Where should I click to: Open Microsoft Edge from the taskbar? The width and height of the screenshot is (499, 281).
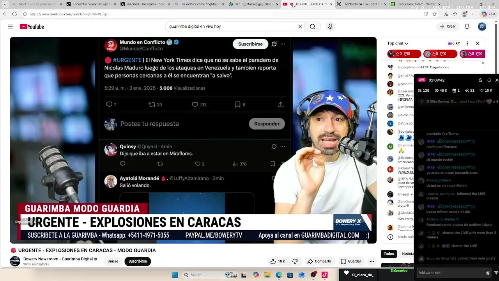[x=279, y=275]
